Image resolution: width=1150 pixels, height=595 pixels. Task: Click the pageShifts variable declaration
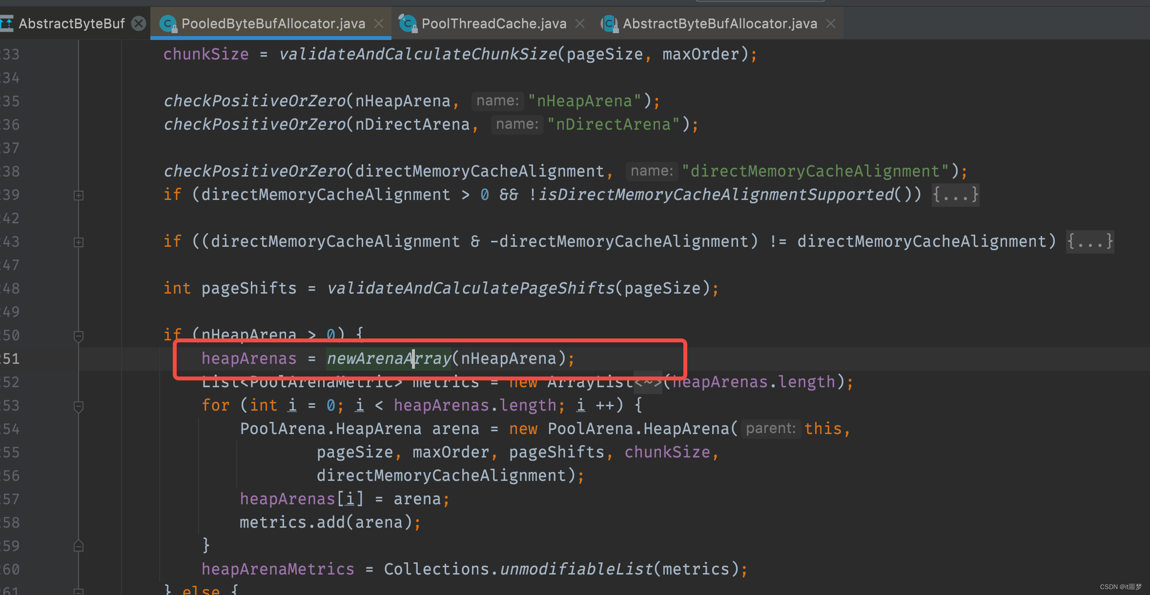coord(249,288)
